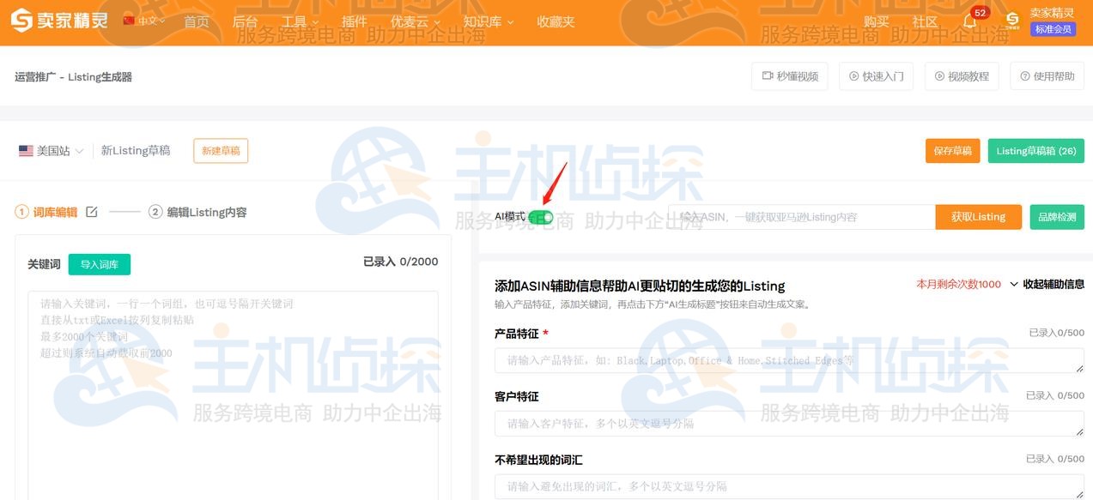Open 秒懂视频 button
The image size is (1093, 500).
click(x=790, y=76)
